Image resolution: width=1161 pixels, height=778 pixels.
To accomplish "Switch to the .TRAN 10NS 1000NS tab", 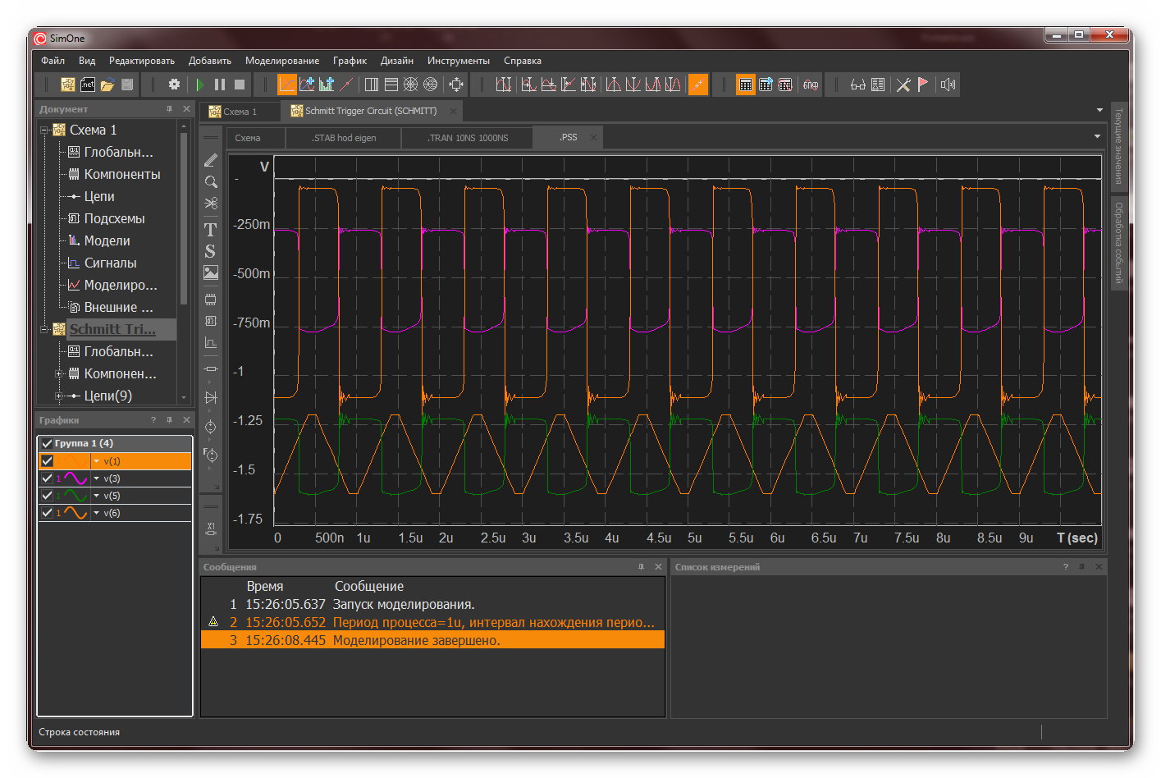I will click(x=468, y=138).
